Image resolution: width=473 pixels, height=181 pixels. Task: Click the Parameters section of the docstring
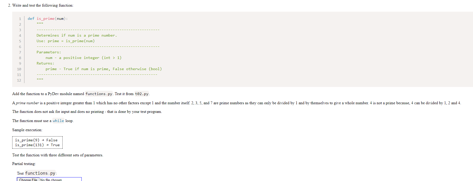tap(49, 52)
